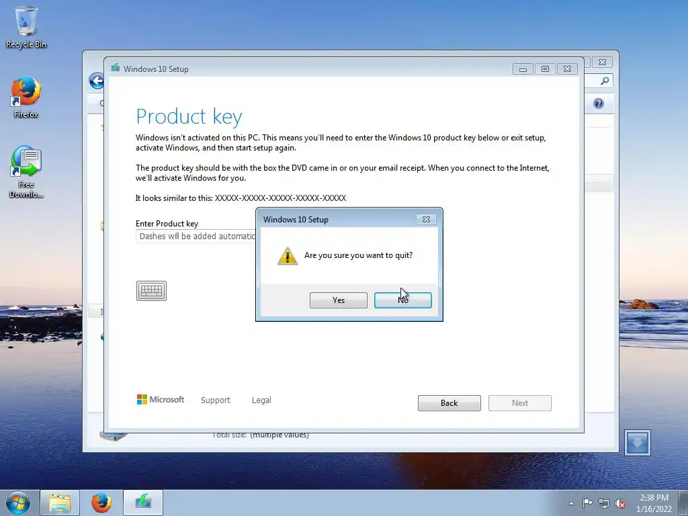
Task: Open the Support link
Action: pos(216,400)
